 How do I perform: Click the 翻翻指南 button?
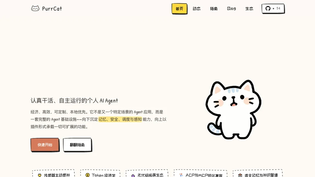[x=77, y=145]
